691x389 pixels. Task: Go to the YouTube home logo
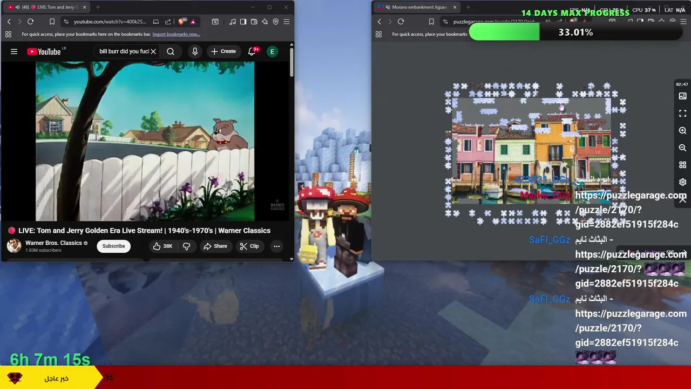point(44,51)
